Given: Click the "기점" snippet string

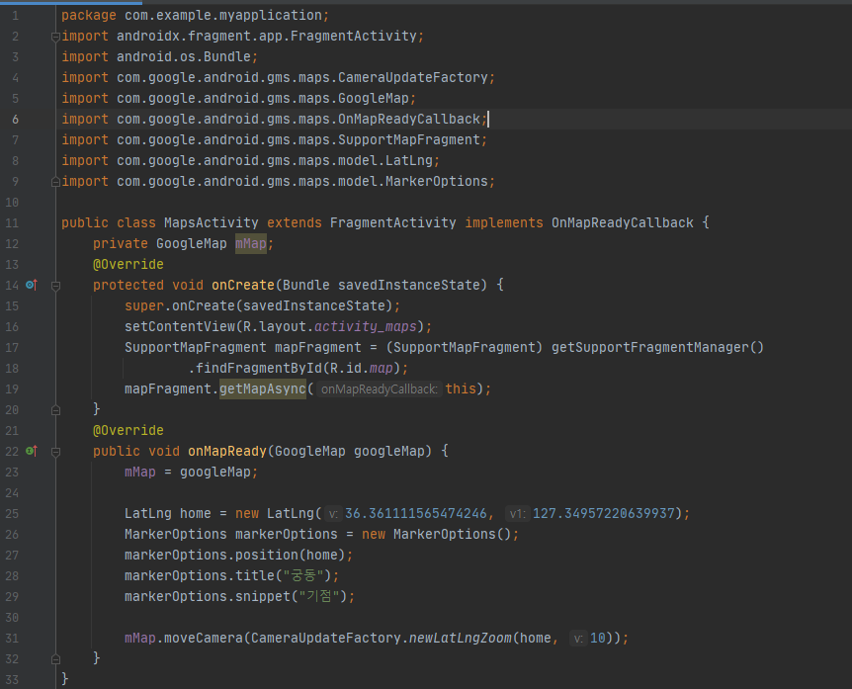Looking at the screenshot, I should [319, 597].
